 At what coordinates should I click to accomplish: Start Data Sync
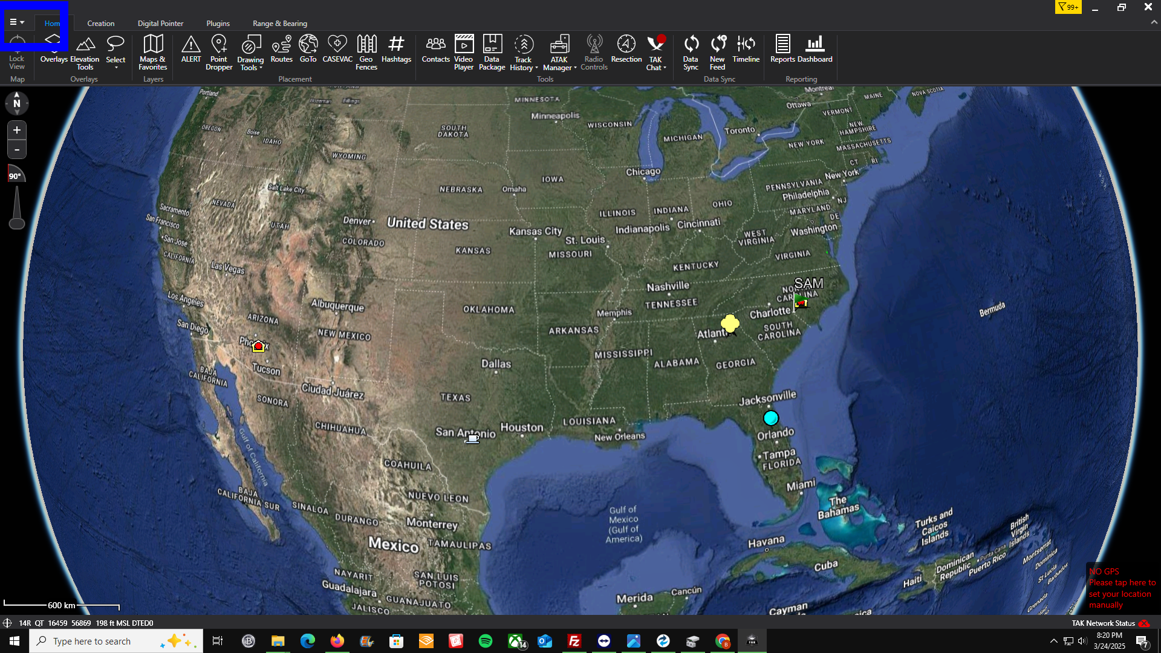pyautogui.click(x=691, y=53)
